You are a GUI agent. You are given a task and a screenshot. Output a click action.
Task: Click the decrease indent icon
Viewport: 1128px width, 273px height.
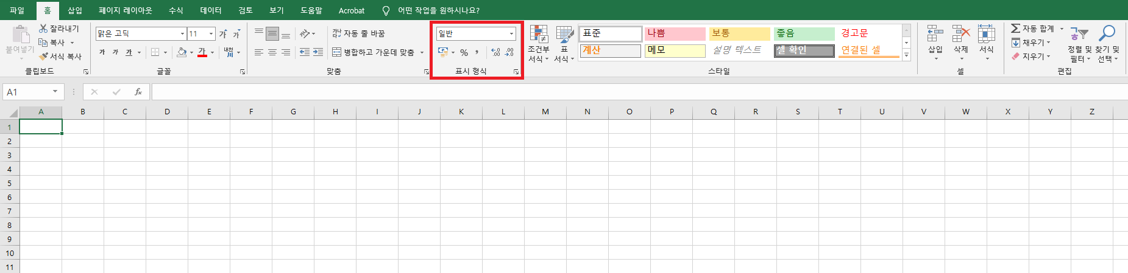(305, 52)
